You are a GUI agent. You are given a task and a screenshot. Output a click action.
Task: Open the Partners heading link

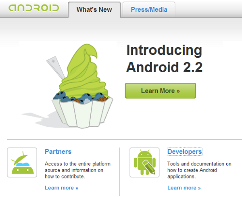coord(58,151)
